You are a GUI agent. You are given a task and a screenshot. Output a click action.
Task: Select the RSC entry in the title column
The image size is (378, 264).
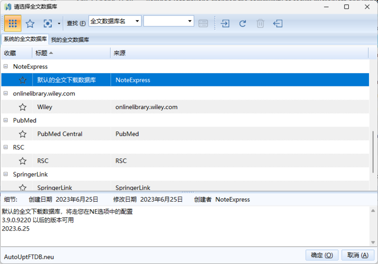pyautogui.click(x=43, y=161)
